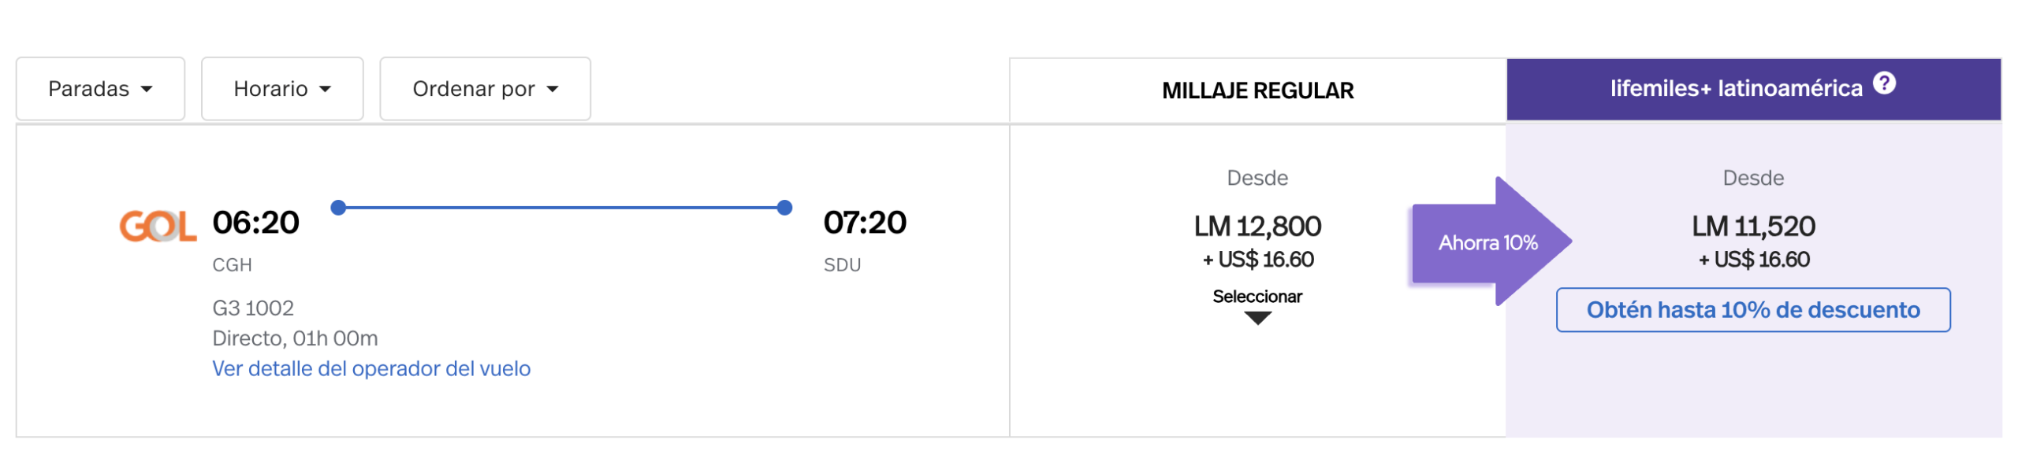
Task: Click the LM 11,520 discounted price
Action: pyautogui.click(x=1752, y=227)
